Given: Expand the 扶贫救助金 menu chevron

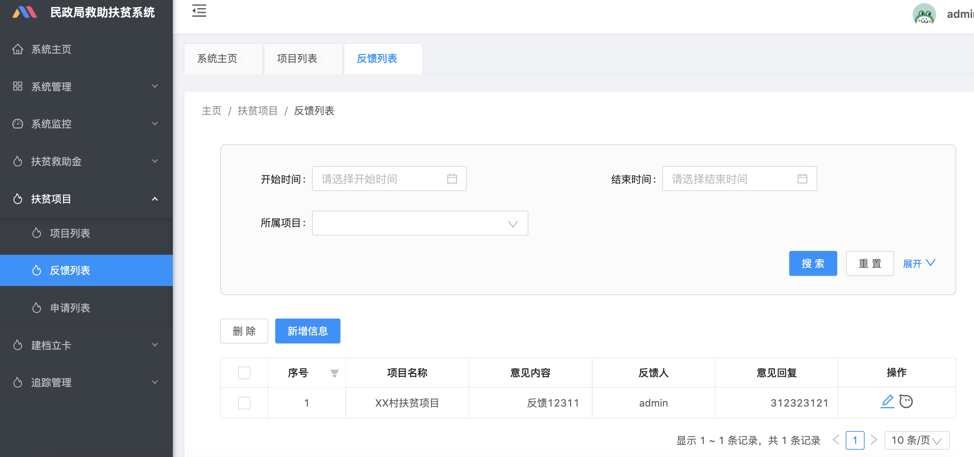Looking at the screenshot, I should pos(155,161).
